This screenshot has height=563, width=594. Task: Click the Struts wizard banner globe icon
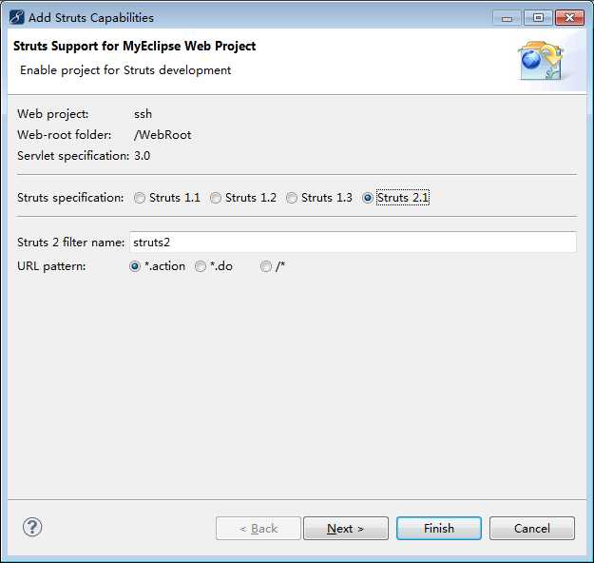coord(542,61)
